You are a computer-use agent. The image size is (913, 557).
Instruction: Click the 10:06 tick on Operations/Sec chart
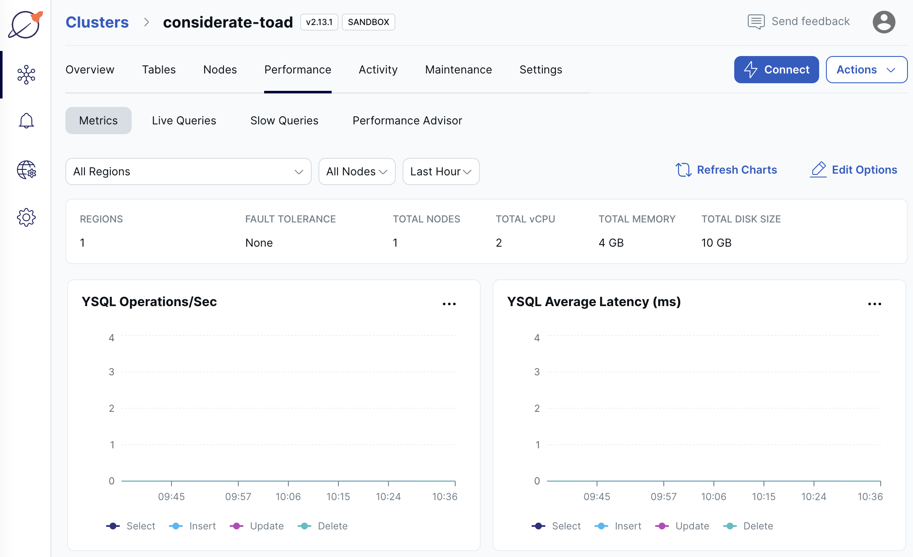pyautogui.click(x=288, y=496)
